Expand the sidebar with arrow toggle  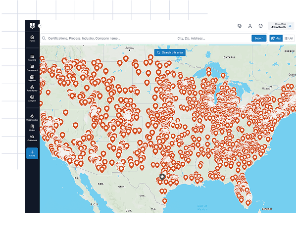(40, 26)
